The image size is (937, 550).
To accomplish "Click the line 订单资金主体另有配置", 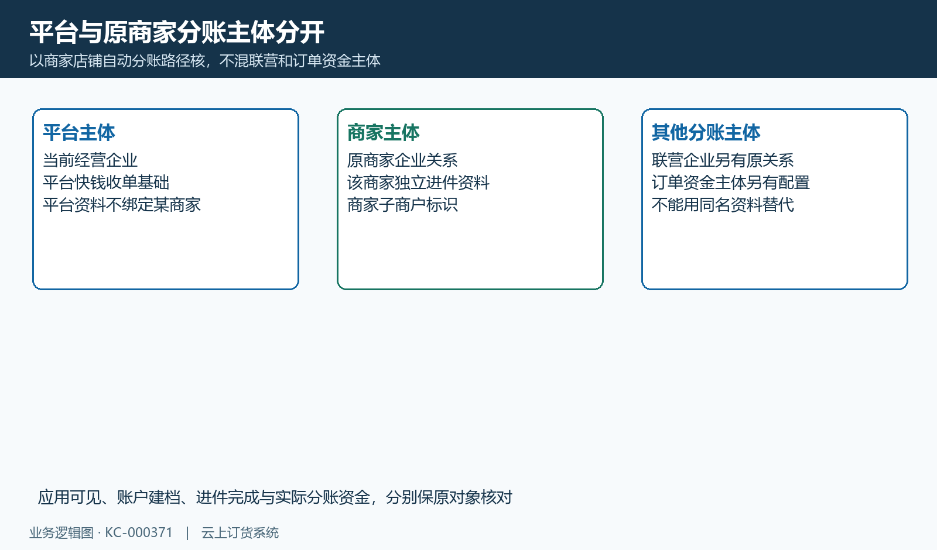I will [x=731, y=183].
